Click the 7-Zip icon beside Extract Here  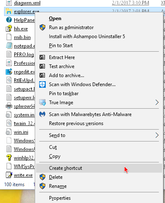[42, 57]
